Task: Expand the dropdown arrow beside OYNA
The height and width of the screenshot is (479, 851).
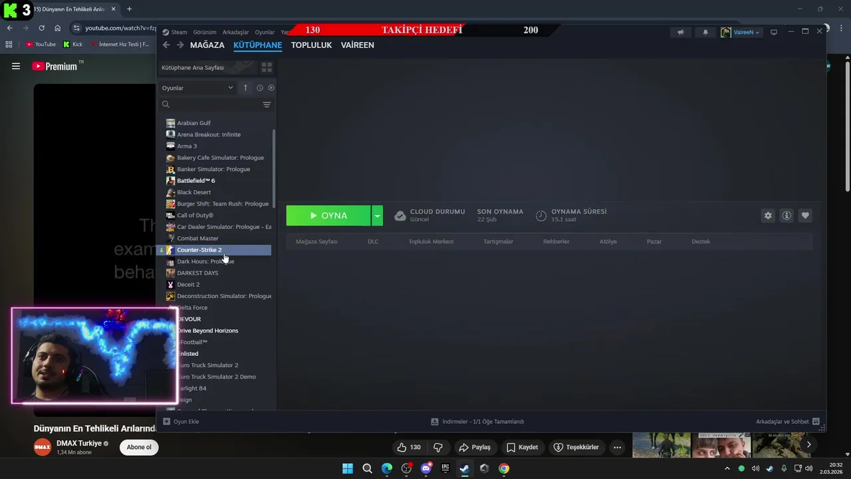Action: 377,216
